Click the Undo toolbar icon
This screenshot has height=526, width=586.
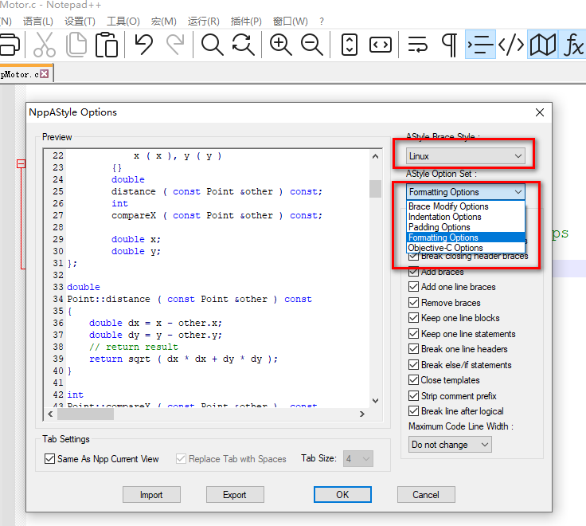(x=144, y=45)
